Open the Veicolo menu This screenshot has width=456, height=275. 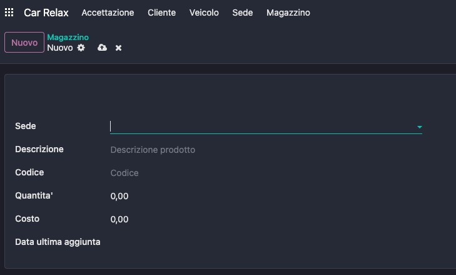(x=204, y=13)
